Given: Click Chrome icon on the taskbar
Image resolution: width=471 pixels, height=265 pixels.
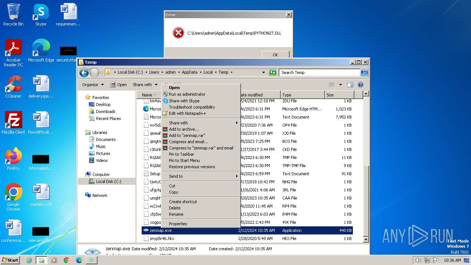Looking at the screenshot, I should click(67, 260).
